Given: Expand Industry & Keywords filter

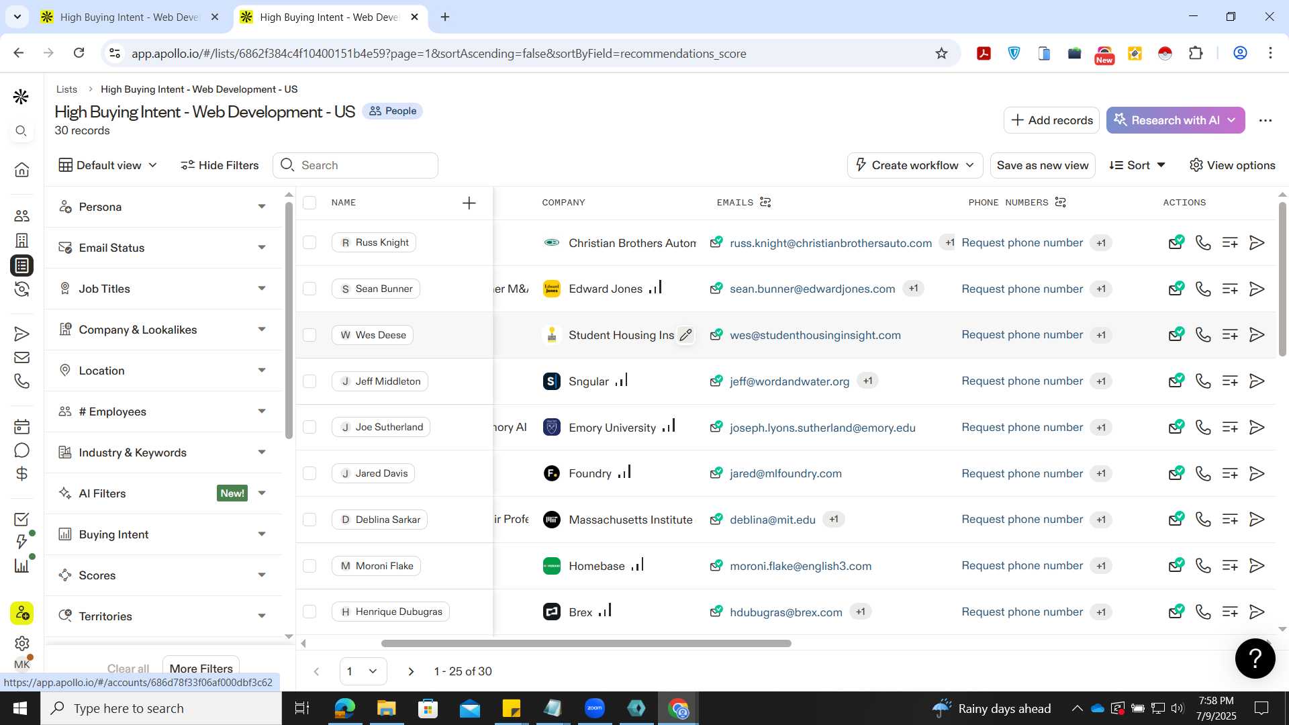Looking at the screenshot, I should 163,452.
